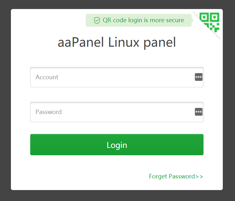The image size is (235, 201).
Task: Click the green shield checkmark icon
Action: [97, 20]
